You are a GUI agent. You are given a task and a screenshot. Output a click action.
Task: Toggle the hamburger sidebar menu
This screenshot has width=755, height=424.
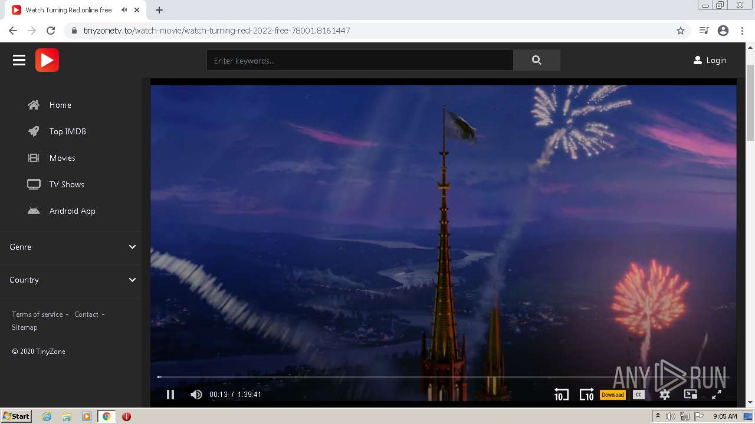(x=19, y=60)
